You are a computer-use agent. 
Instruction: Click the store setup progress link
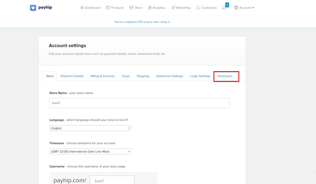142,22
